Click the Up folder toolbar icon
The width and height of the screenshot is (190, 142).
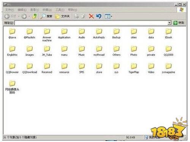coord(35,16)
